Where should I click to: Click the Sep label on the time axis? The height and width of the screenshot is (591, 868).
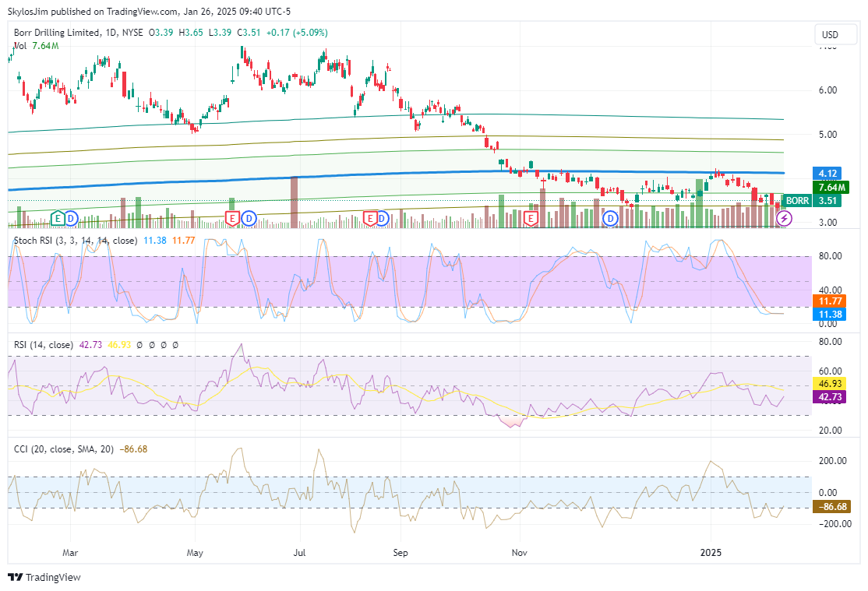point(400,553)
